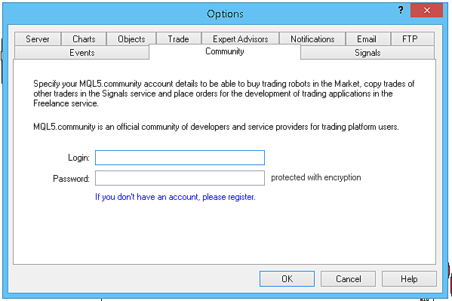Select the Email tab
The width and height of the screenshot is (452, 301).
(x=368, y=38)
